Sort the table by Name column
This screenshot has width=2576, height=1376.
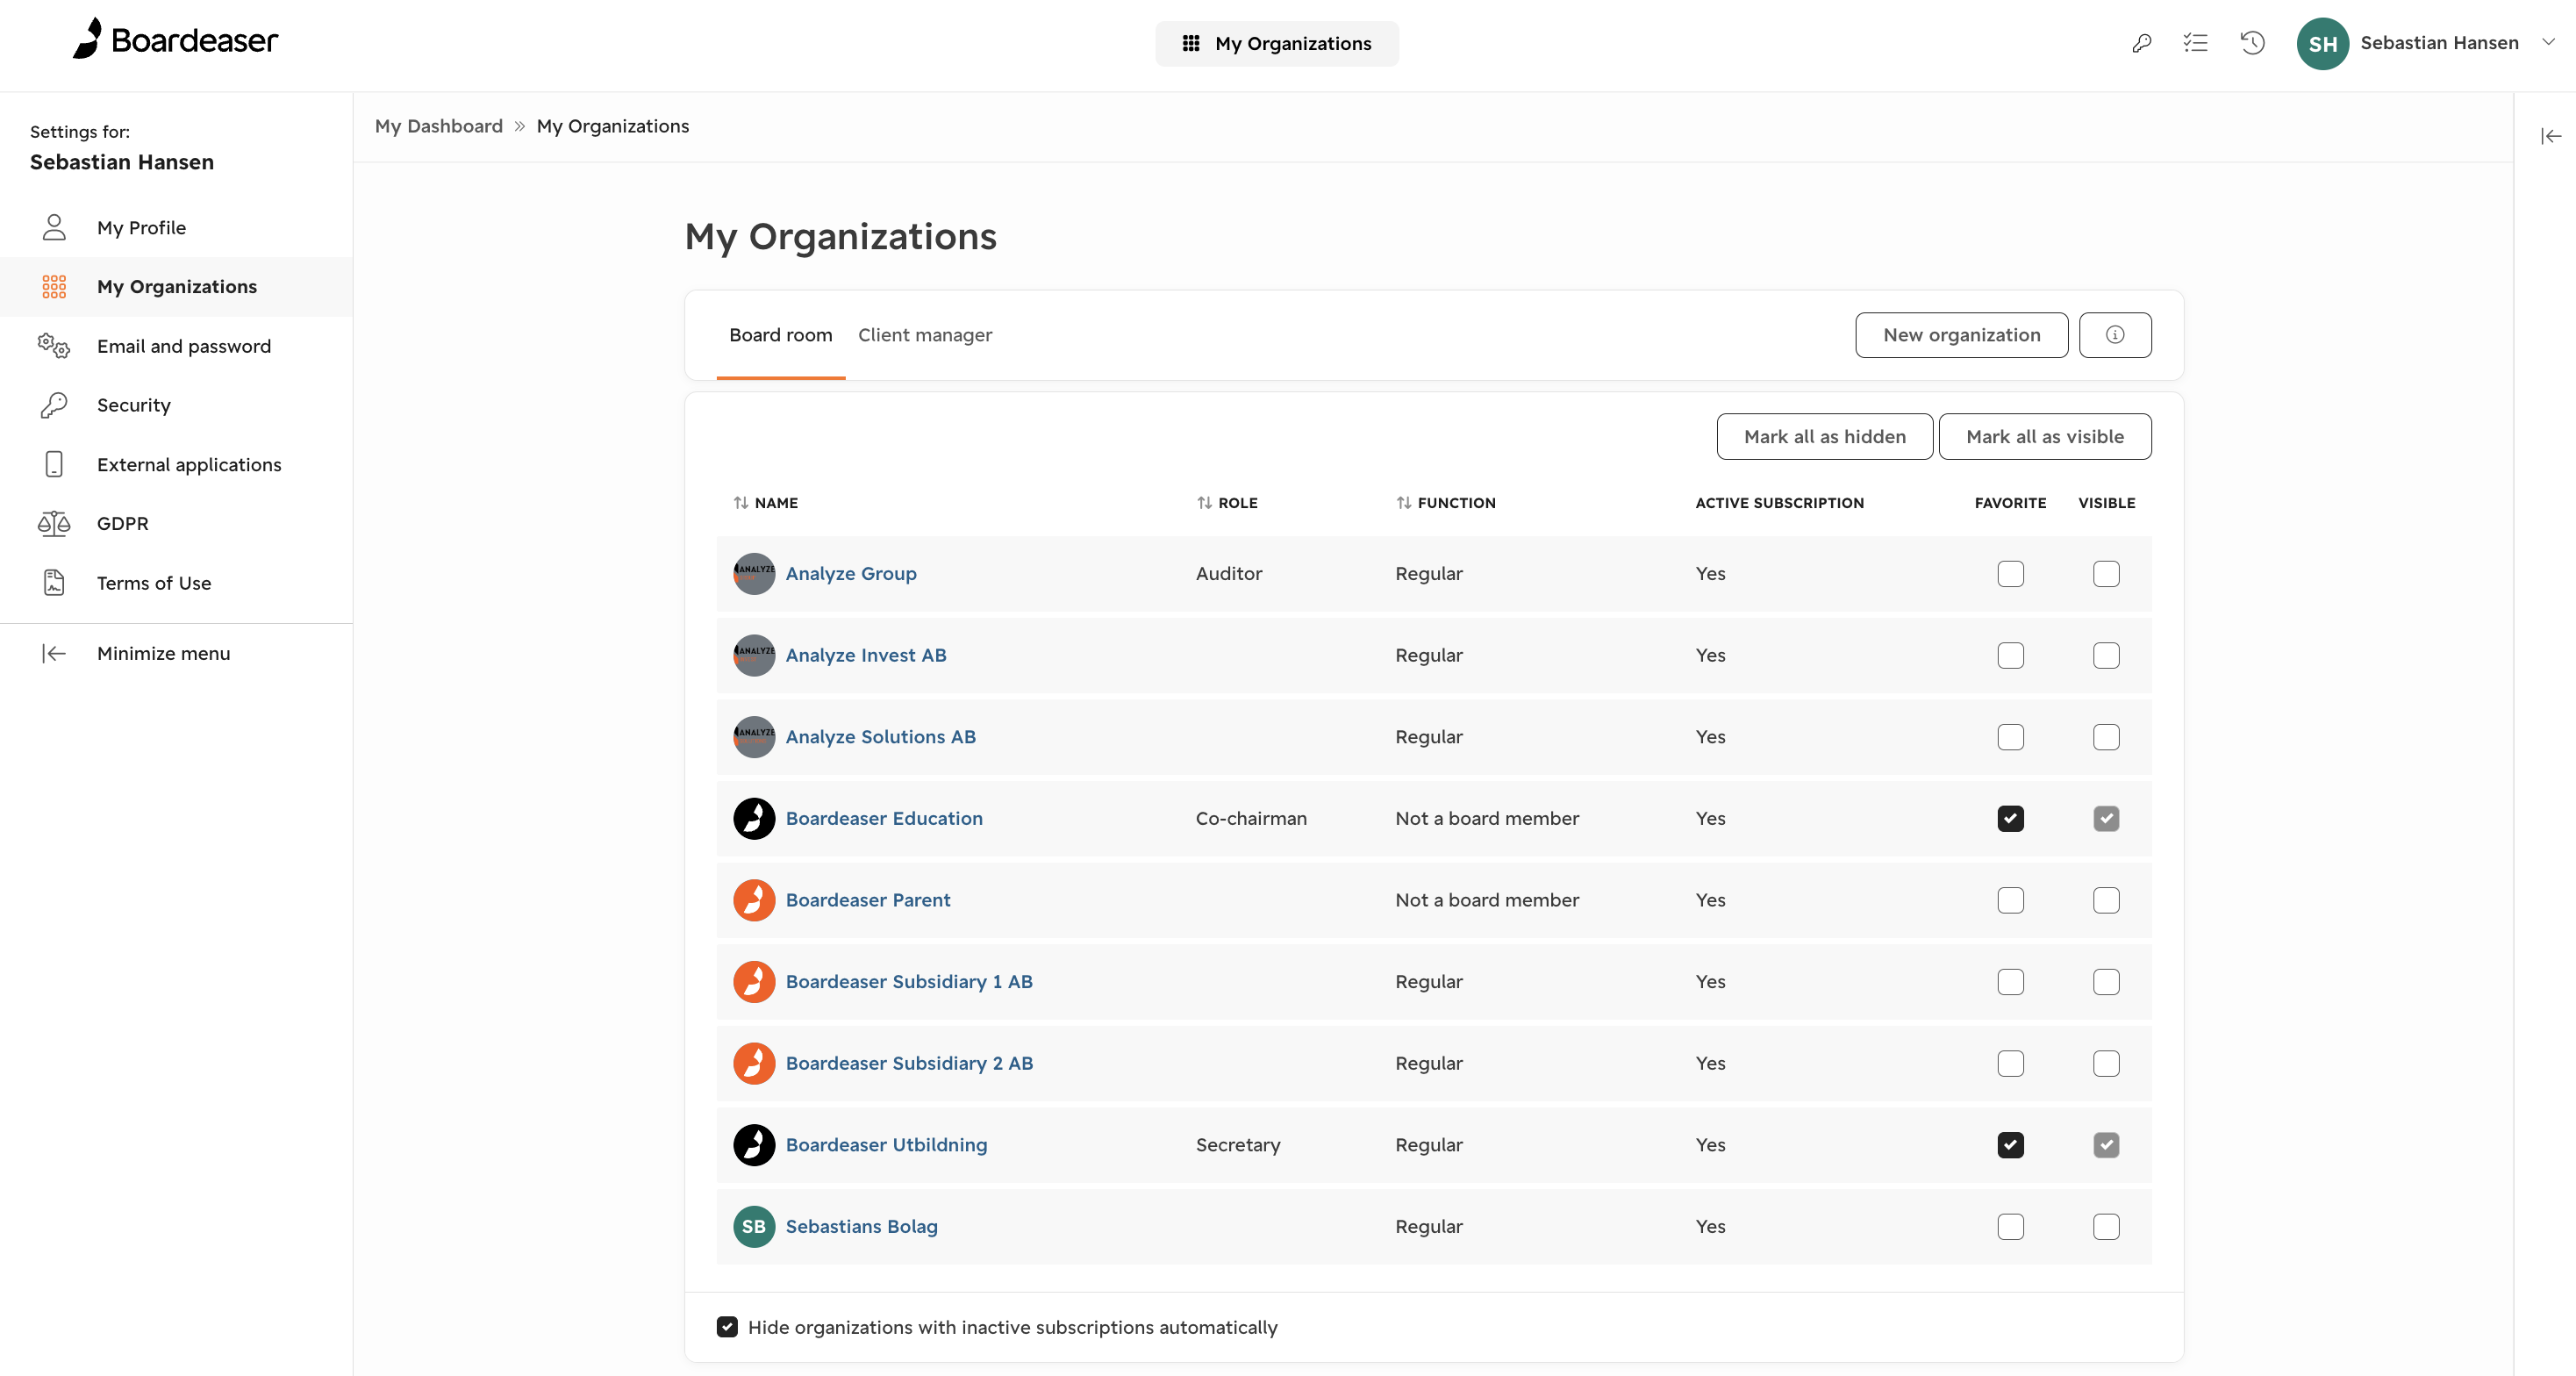[765, 503]
